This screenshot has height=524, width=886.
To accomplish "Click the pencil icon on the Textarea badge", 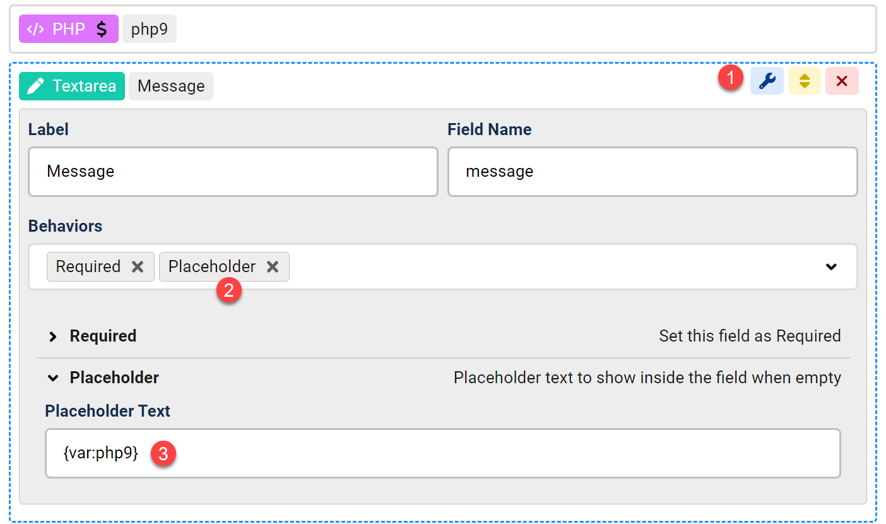I will point(36,86).
